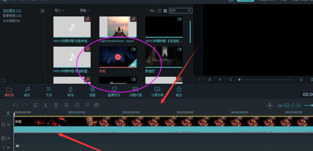This screenshot has width=313, height=151.
Task: Click the scissors icon on the playhead
Action: point(18,146)
